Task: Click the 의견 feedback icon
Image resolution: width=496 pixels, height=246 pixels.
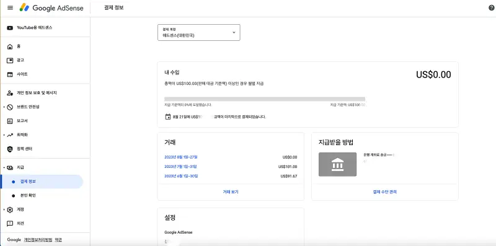Action: point(10,224)
